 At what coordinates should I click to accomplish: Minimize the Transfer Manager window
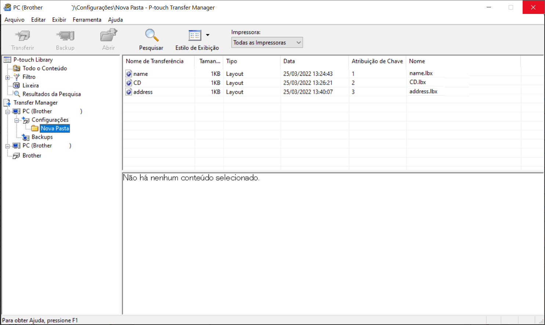click(489, 7)
